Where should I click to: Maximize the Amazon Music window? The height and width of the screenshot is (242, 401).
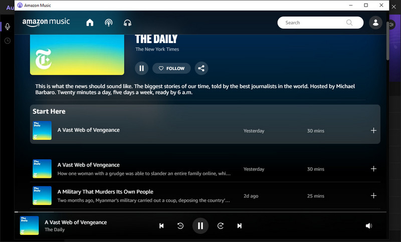point(366,5)
